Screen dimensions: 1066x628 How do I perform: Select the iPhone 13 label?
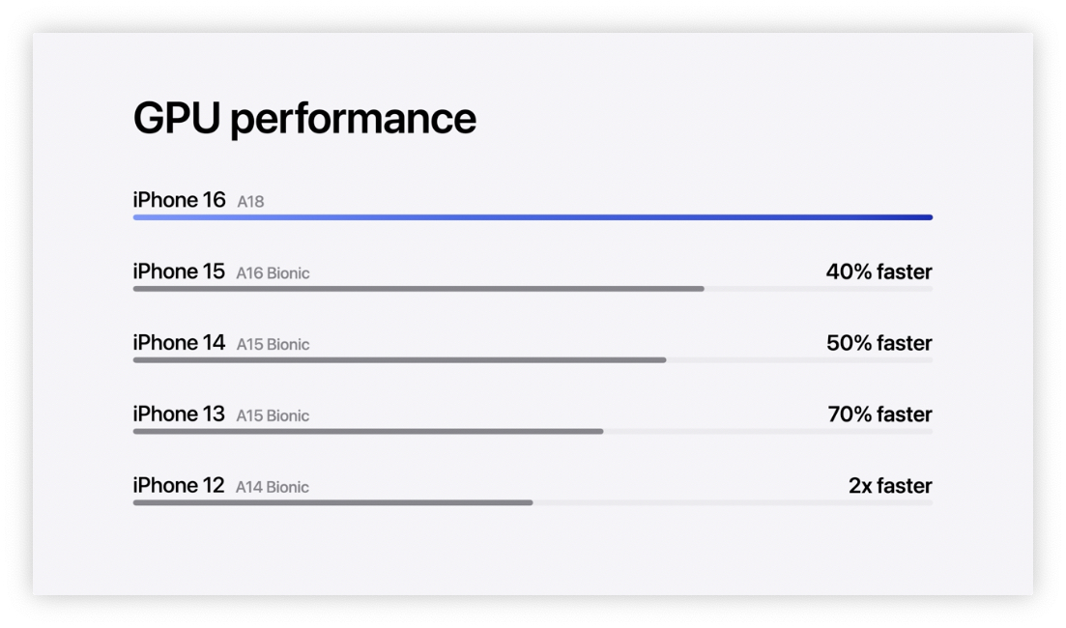[179, 414]
